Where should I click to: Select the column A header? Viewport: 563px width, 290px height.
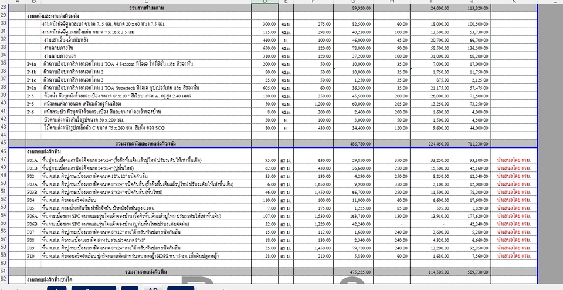coord(18,2)
